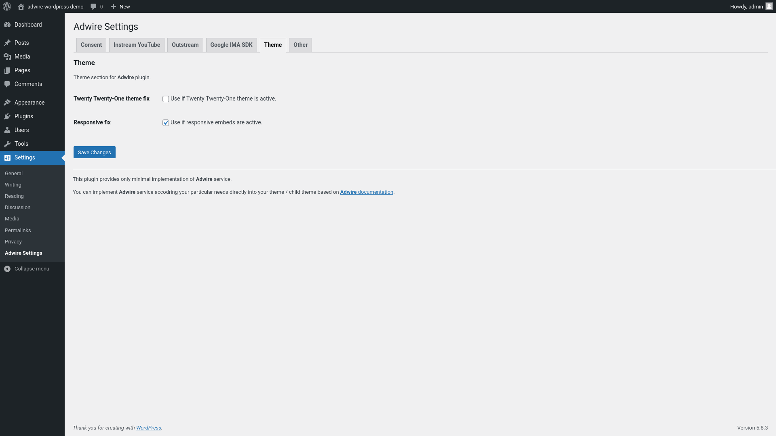Select the Theme tab

point(273,45)
